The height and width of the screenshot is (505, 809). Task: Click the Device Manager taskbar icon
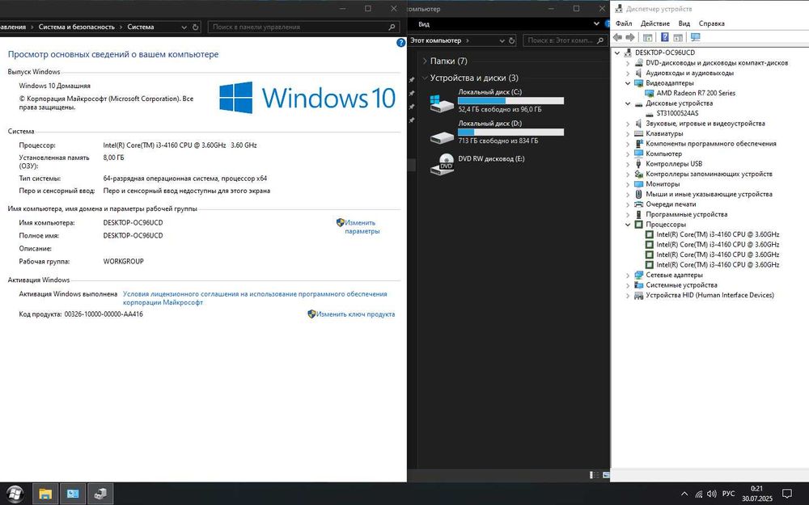pos(100,494)
